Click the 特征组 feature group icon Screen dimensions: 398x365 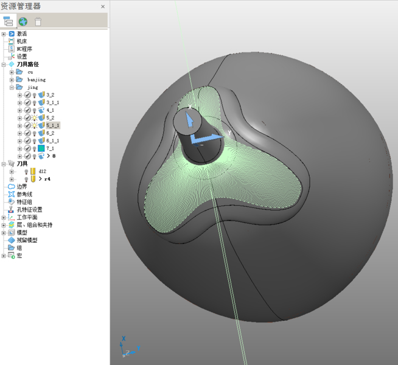pyautogui.click(x=12, y=202)
